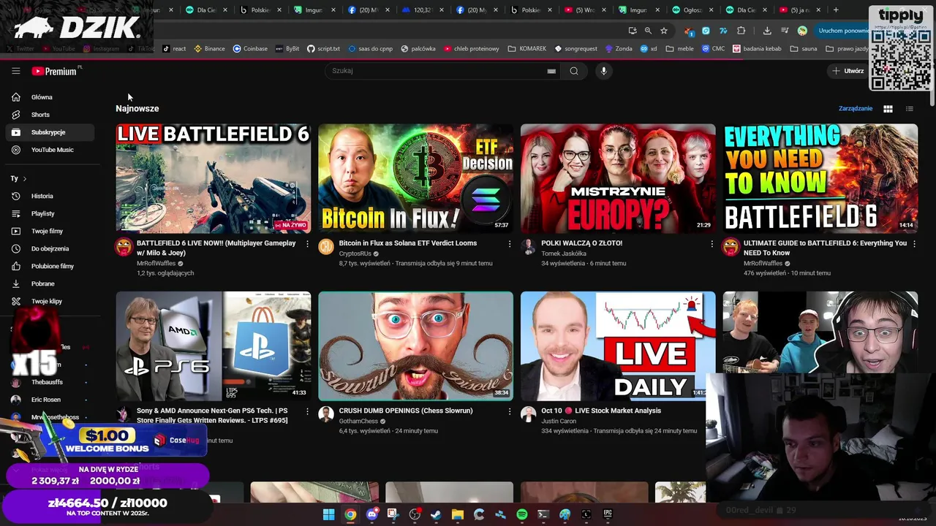Start voice search with the microphone icon
The image size is (936, 526).
coord(603,71)
